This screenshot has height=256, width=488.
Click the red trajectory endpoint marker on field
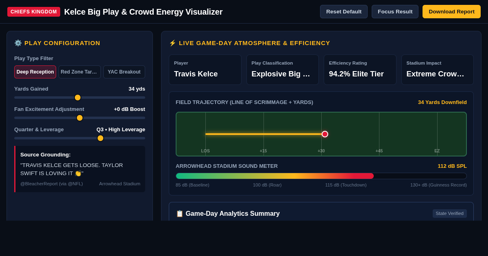(x=325, y=134)
